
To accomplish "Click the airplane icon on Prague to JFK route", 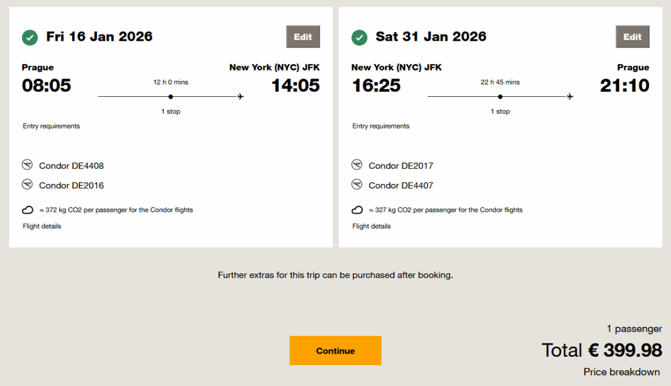I will pyautogui.click(x=241, y=96).
